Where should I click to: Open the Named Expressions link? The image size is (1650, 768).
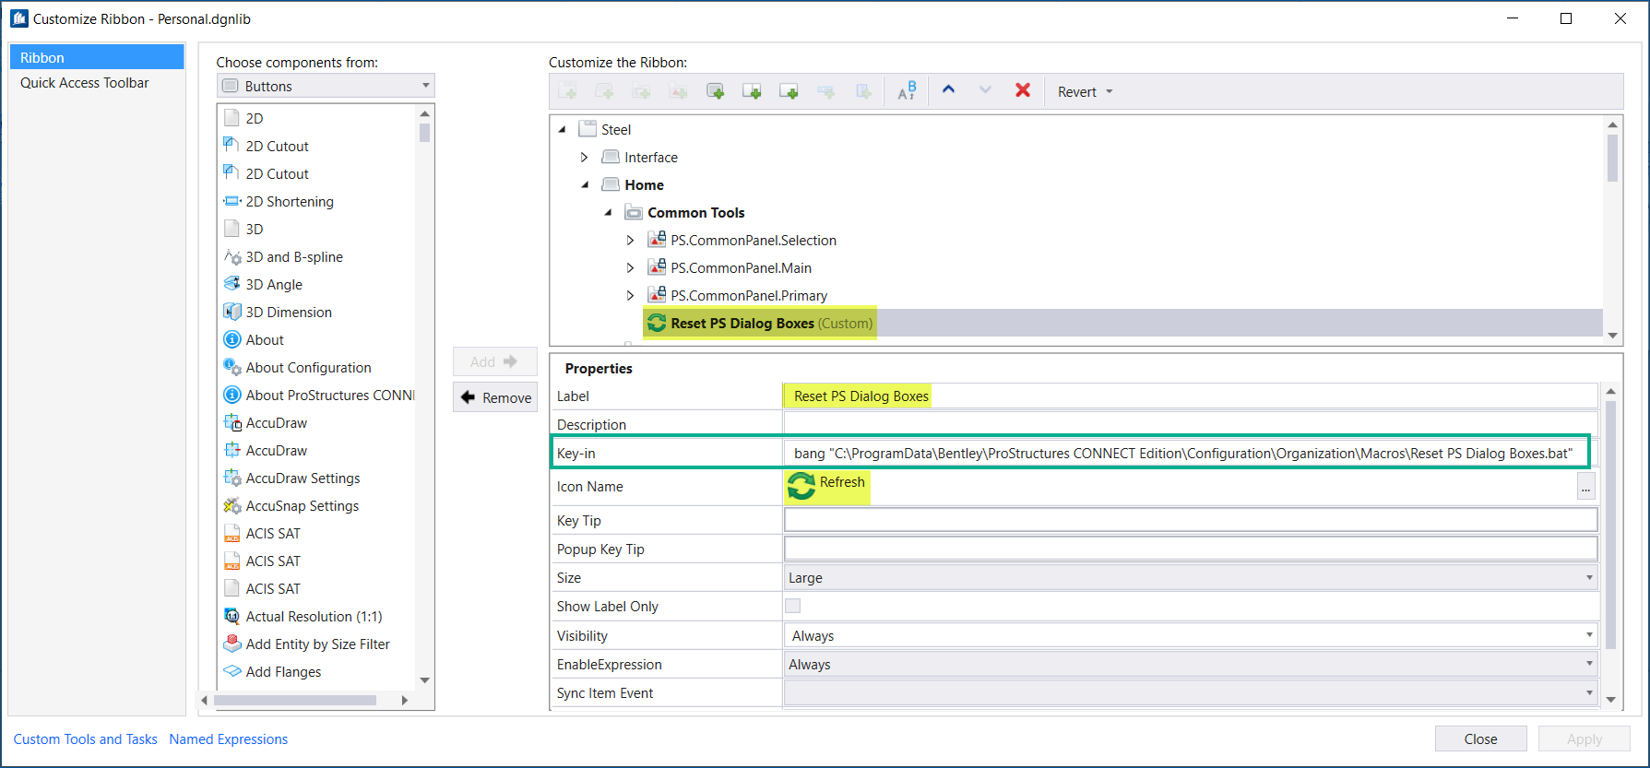click(x=229, y=738)
